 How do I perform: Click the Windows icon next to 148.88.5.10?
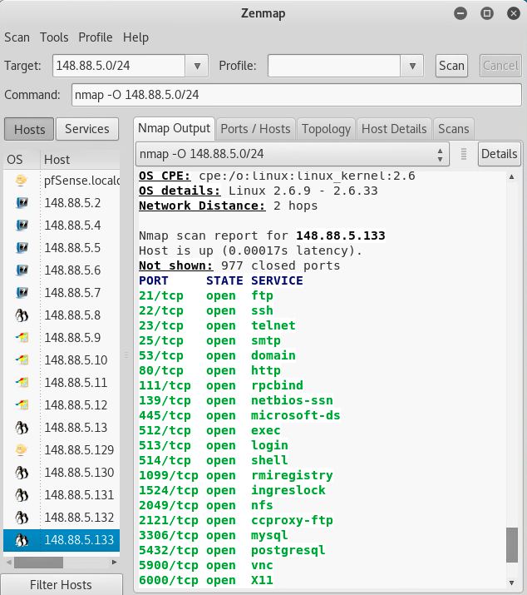(x=22, y=359)
